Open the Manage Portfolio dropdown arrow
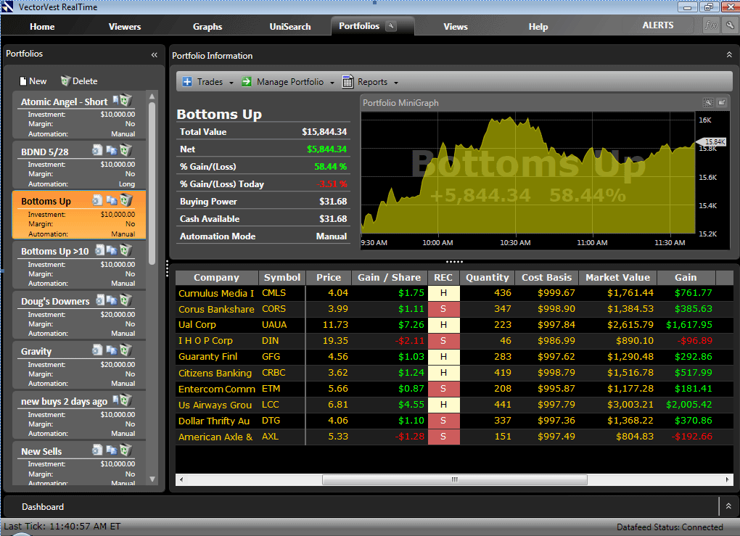Image resolution: width=740 pixels, height=536 pixels. click(x=332, y=82)
